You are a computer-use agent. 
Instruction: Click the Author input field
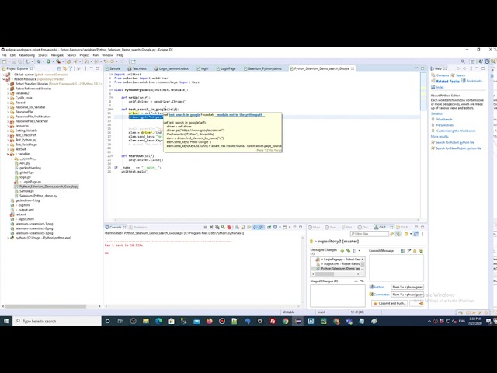(407, 287)
